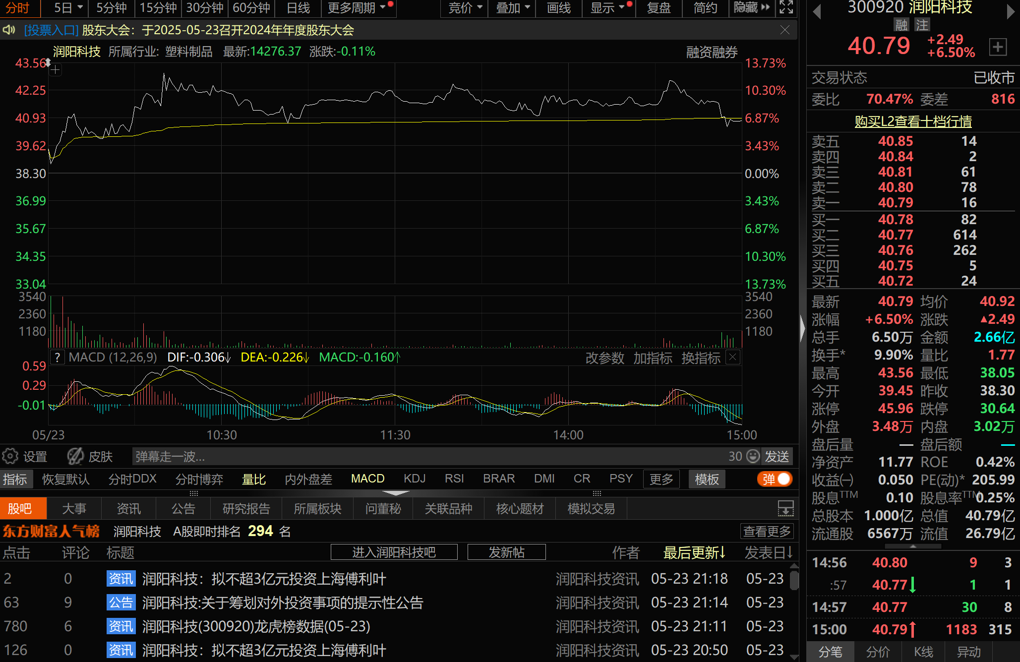Viewport: 1020px width, 662px height.
Task: Go to previous stock with left arrow
Action: (x=817, y=11)
